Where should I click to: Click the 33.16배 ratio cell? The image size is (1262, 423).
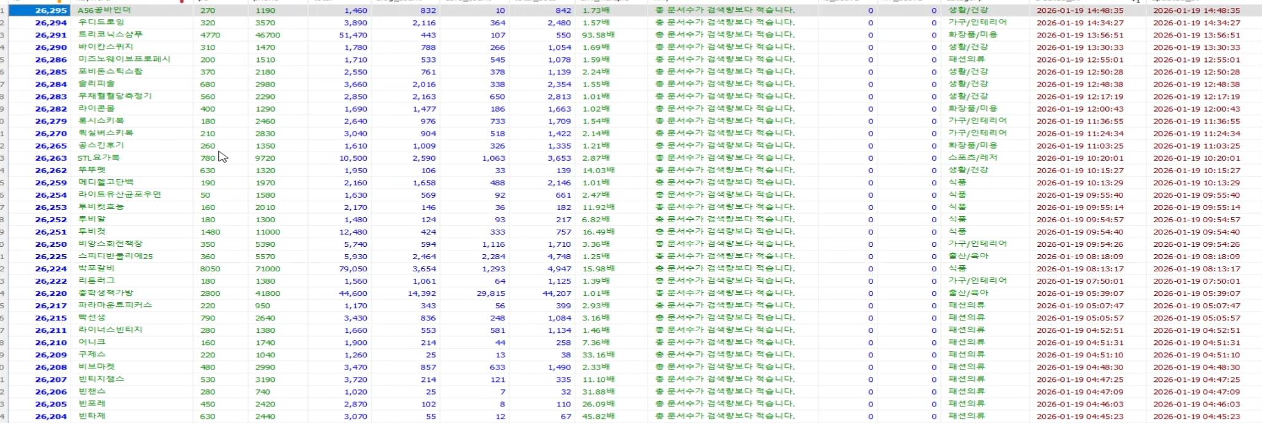[598, 355]
